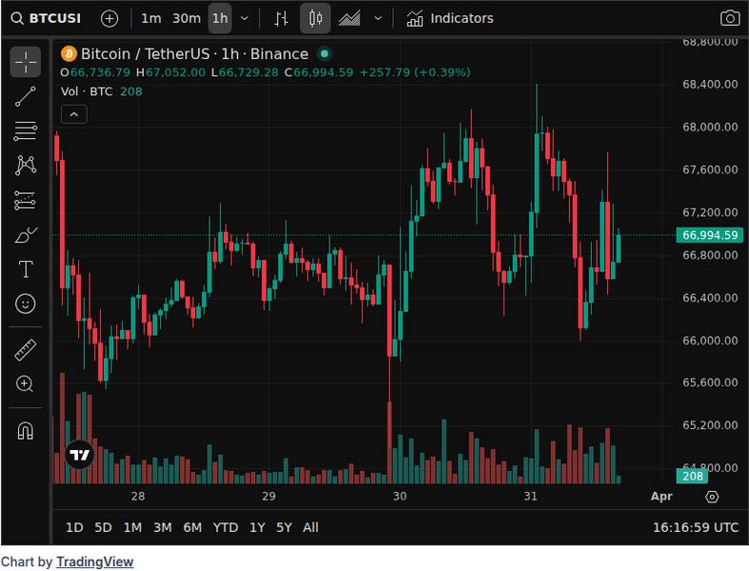Switch to the 30m interval
Screen dimensions: 749x571
[187, 19]
